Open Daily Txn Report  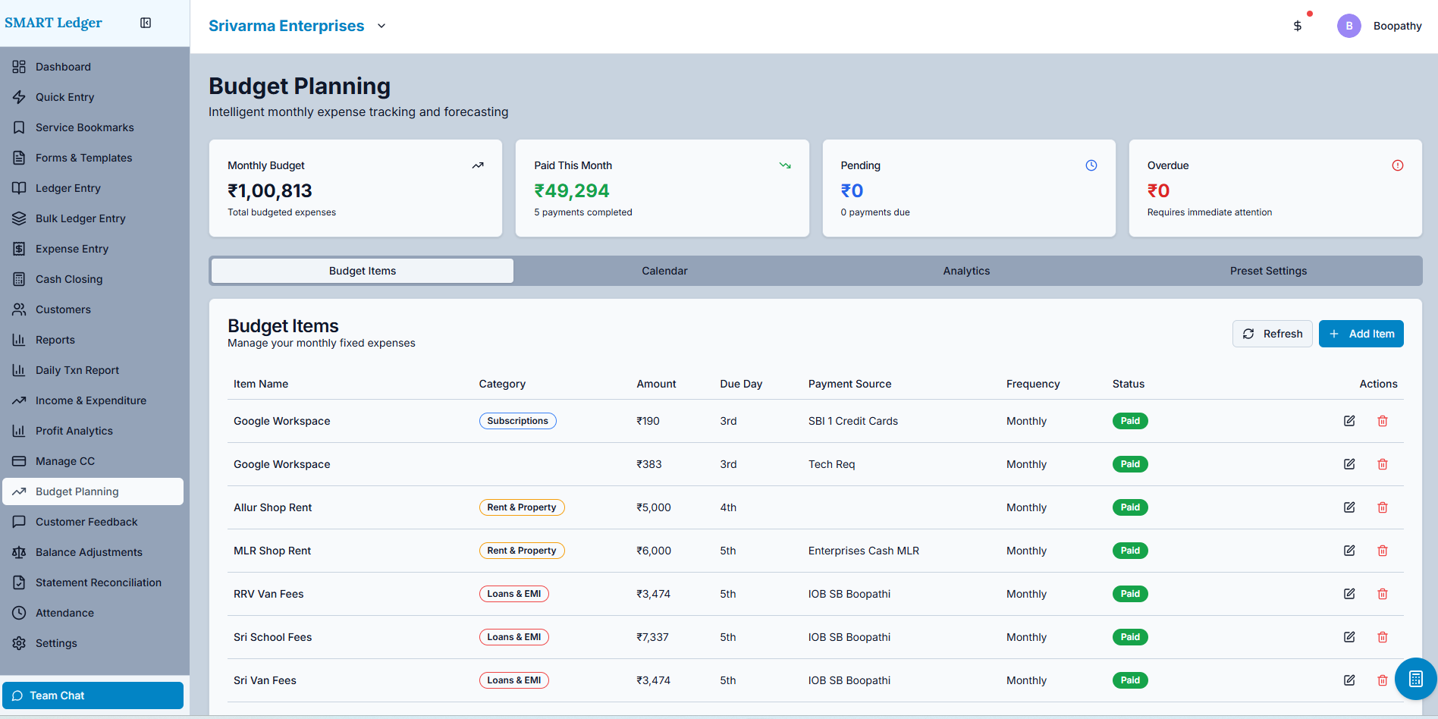pos(93,370)
